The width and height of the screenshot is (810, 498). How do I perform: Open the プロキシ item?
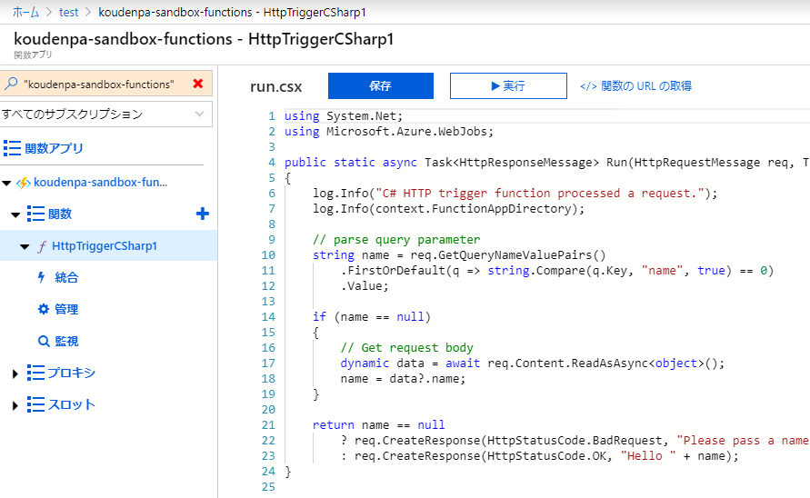pos(71,373)
